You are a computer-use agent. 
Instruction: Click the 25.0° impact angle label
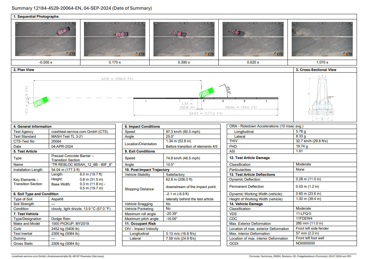pyautogui.click(x=228, y=90)
